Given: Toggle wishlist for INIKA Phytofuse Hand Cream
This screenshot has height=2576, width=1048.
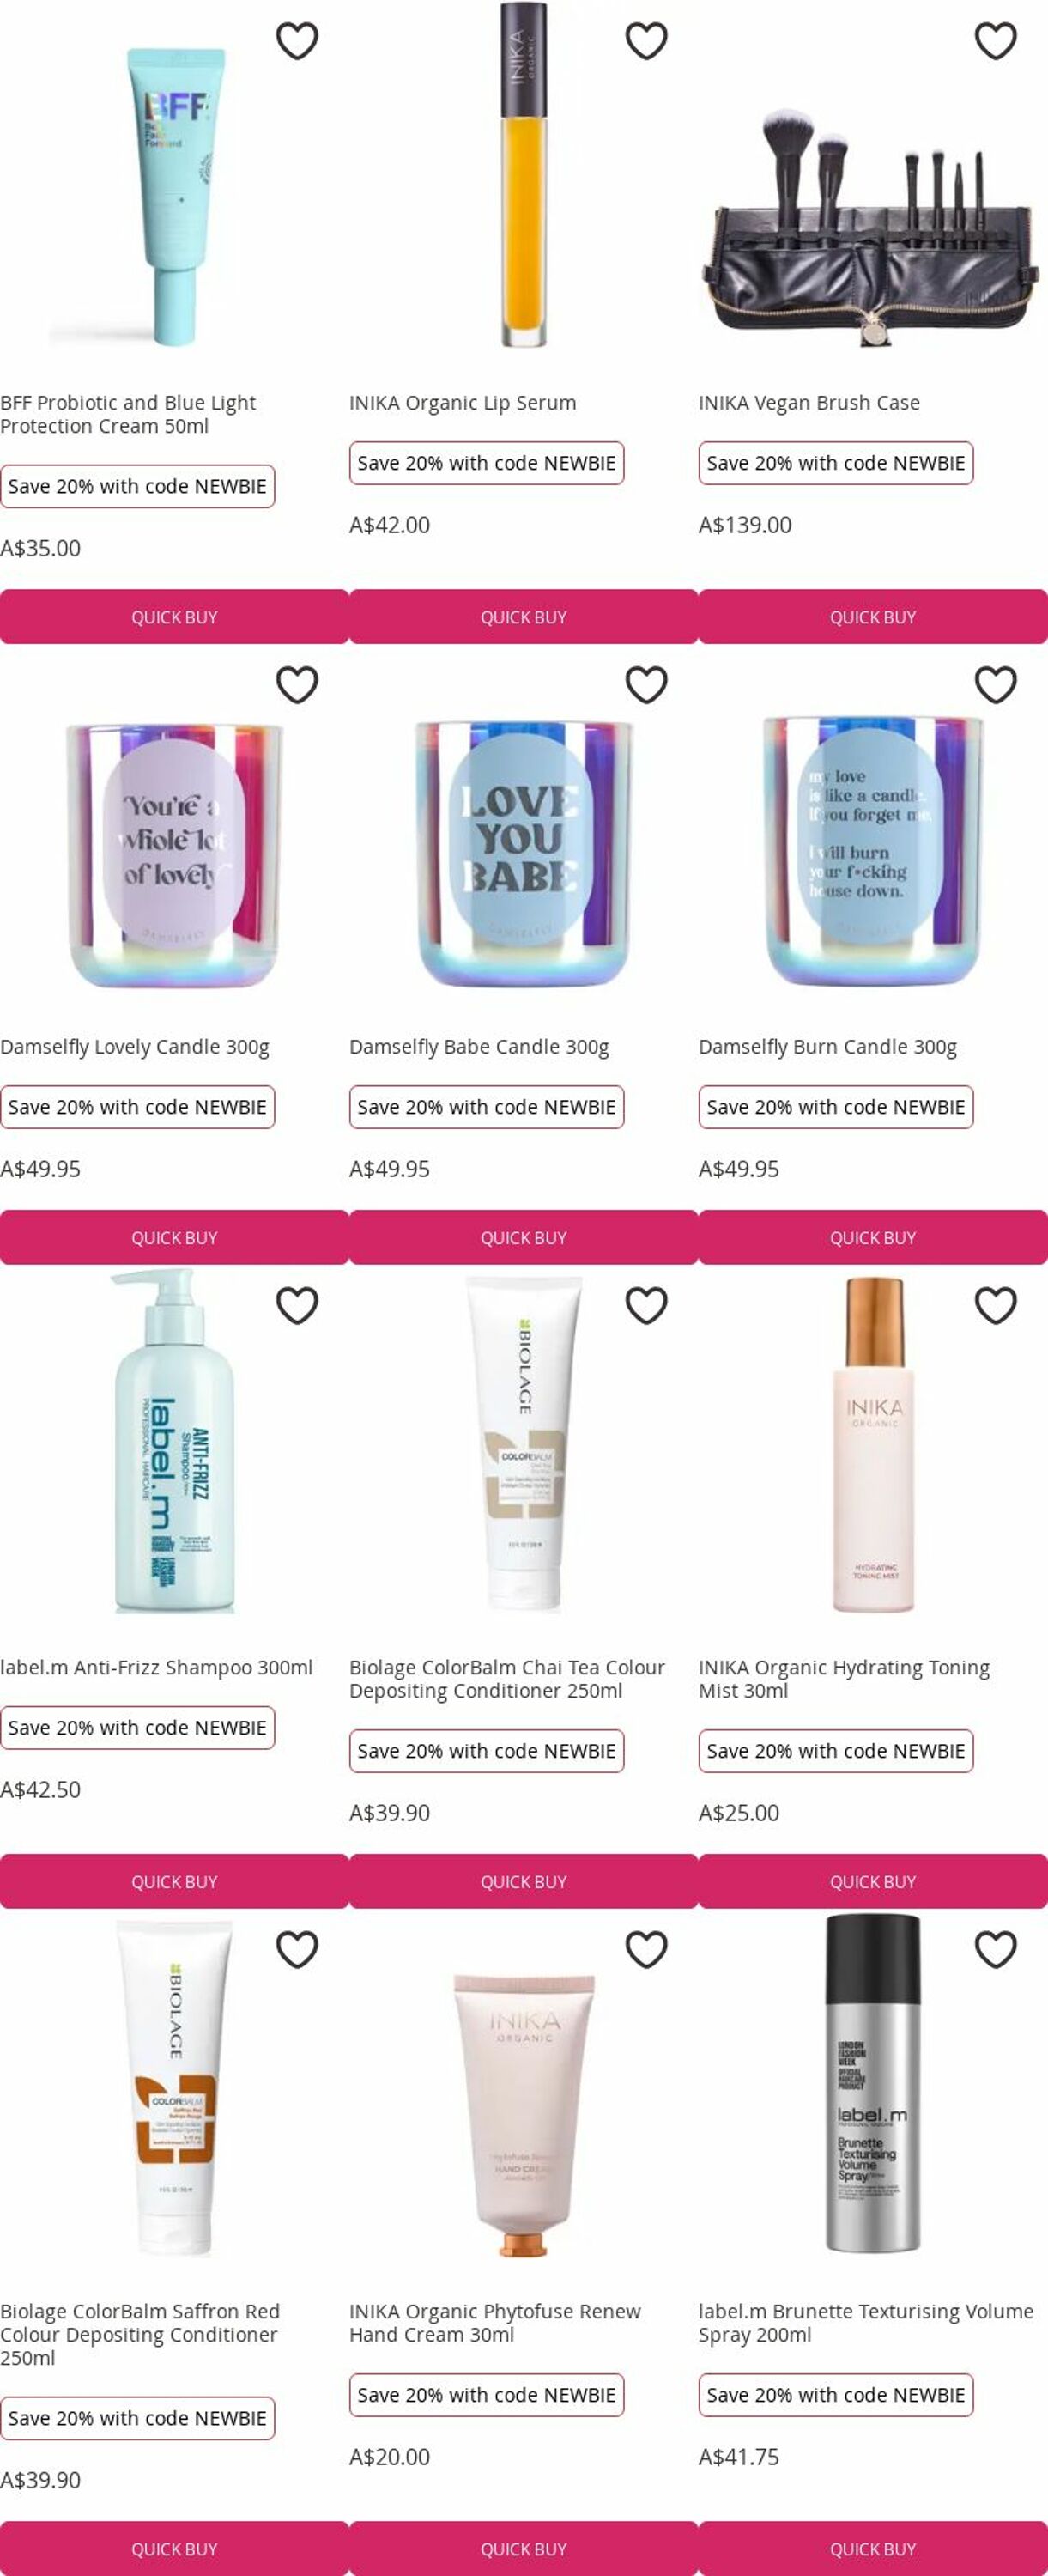Looking at the screenshot, I should (646, 1949).
